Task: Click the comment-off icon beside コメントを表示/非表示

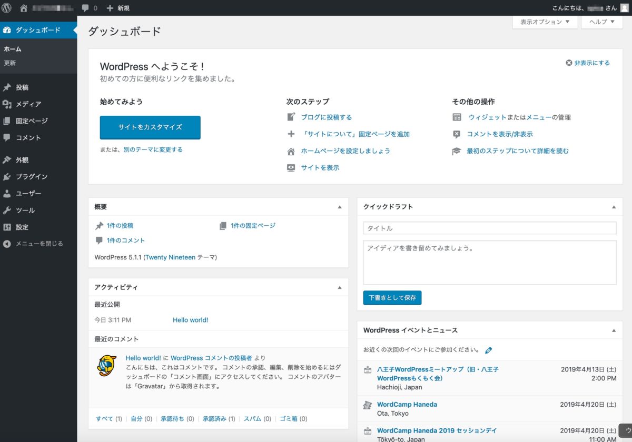Action: pos(457,134)
